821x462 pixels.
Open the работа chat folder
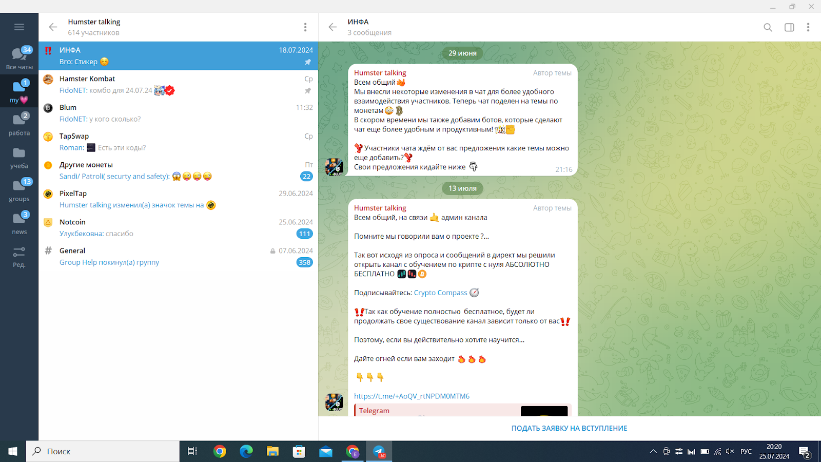pos(19,124)
